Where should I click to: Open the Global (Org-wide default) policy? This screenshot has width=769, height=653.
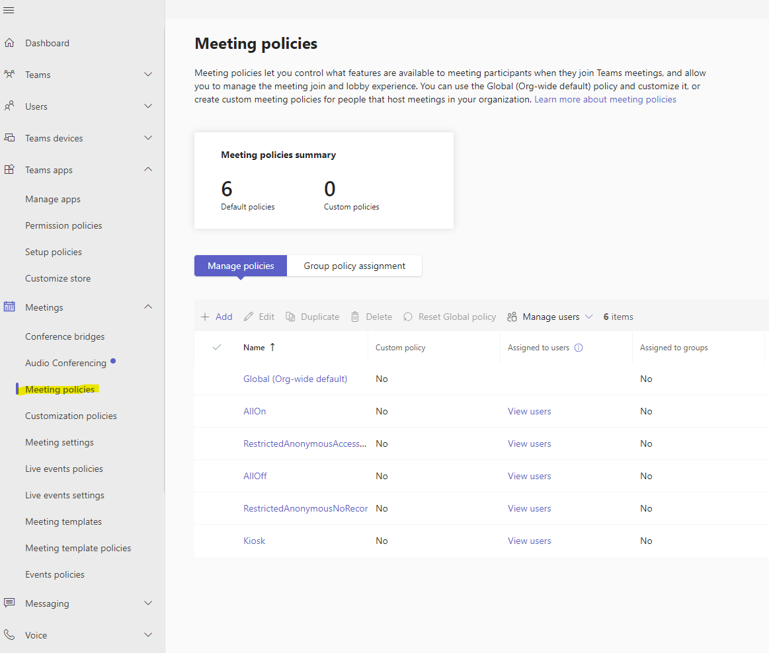click(296, 379)
